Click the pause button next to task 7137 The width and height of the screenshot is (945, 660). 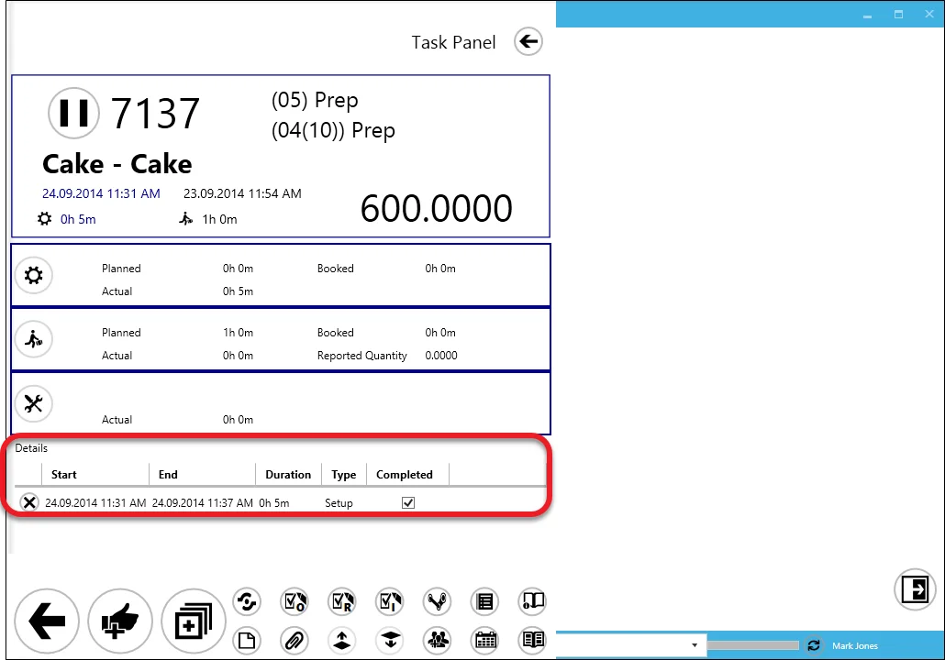pyautogui.click(x=73, y=113)
